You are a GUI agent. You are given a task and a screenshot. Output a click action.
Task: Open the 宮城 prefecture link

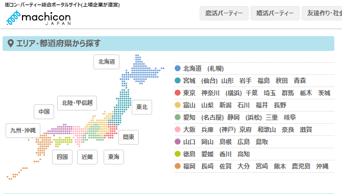point(189,80)
